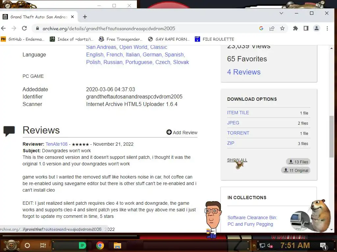Open the notification center icon
Screen dimensions: 337x252
[x=323, y=245]
